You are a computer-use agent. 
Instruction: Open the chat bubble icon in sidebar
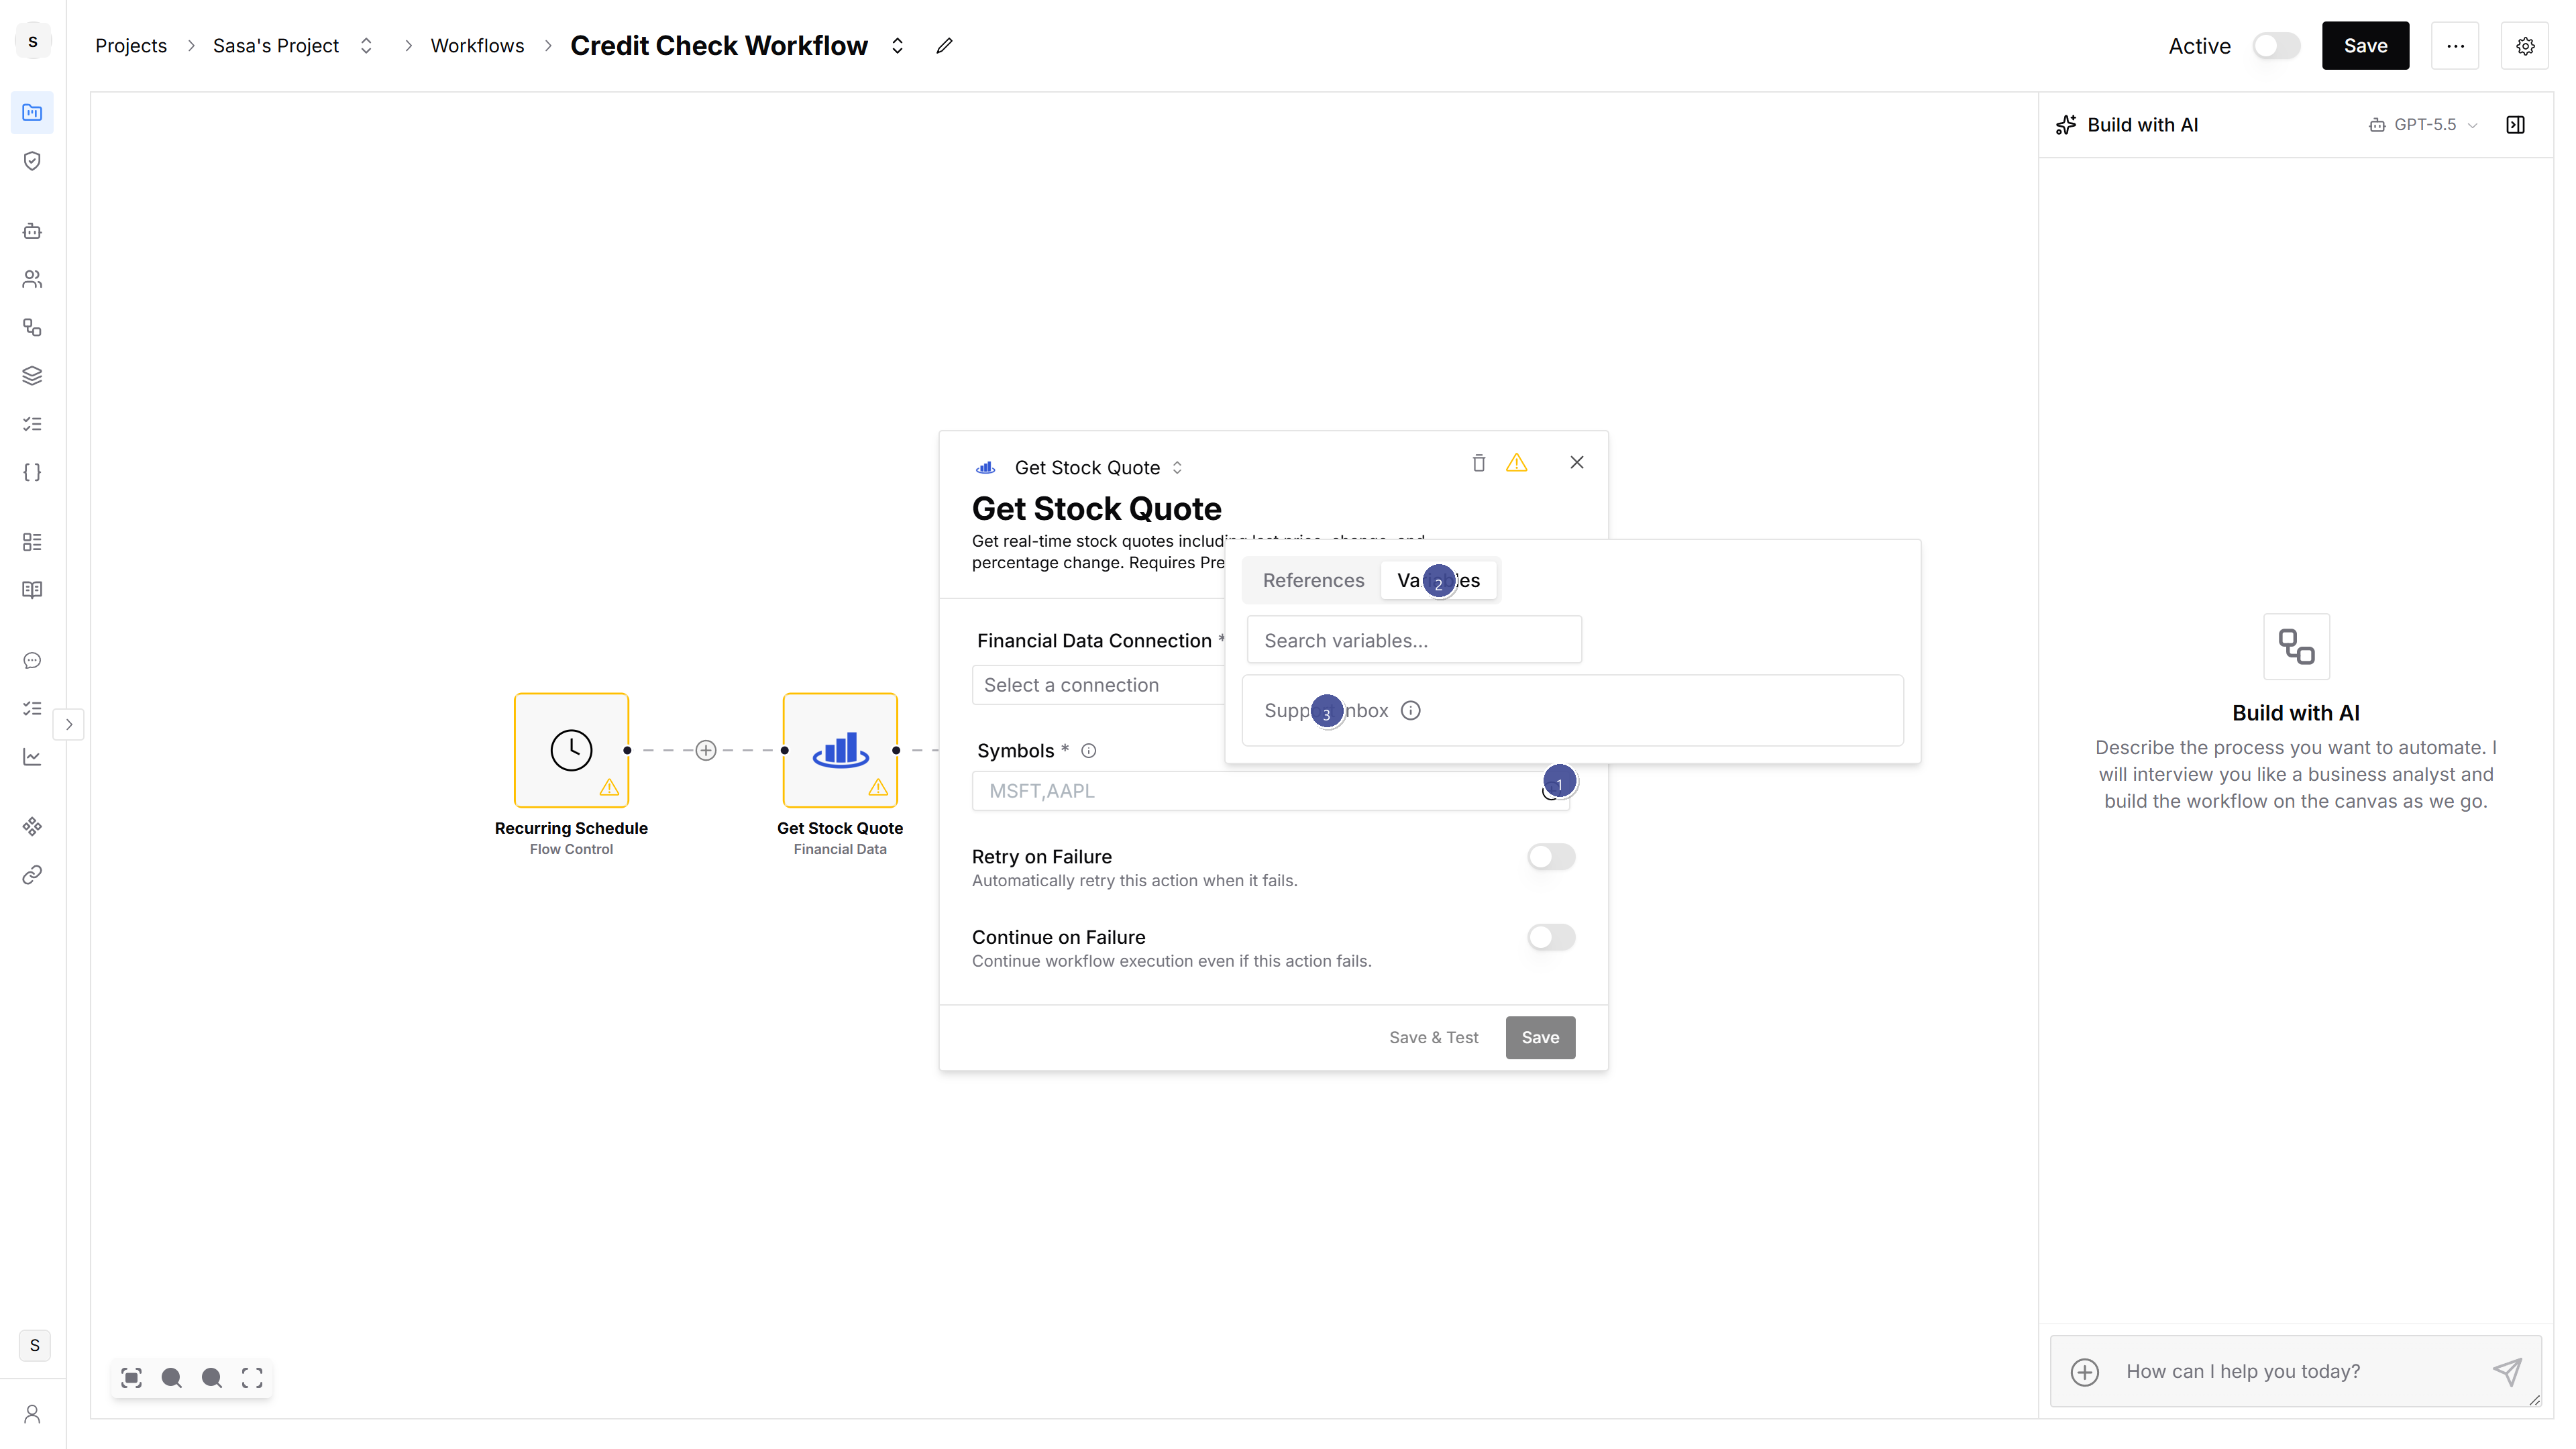tap(32, 660)
